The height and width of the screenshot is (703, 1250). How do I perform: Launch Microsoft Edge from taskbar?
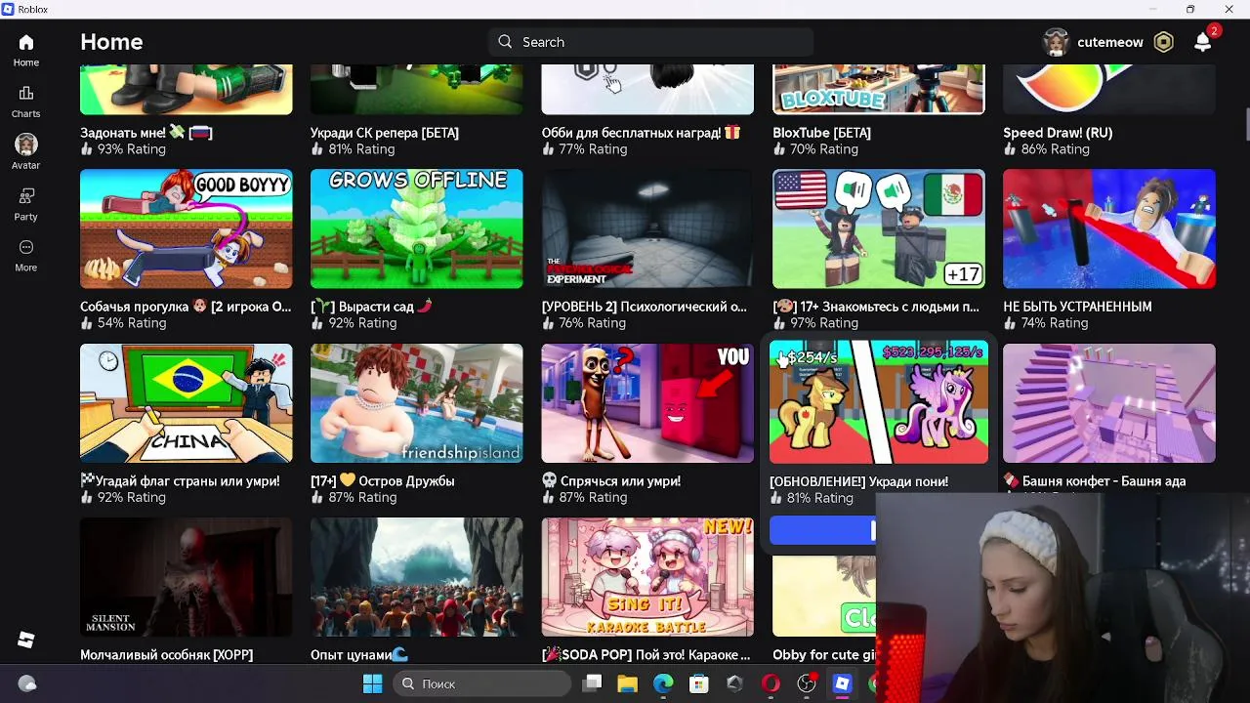click(663, 683)
